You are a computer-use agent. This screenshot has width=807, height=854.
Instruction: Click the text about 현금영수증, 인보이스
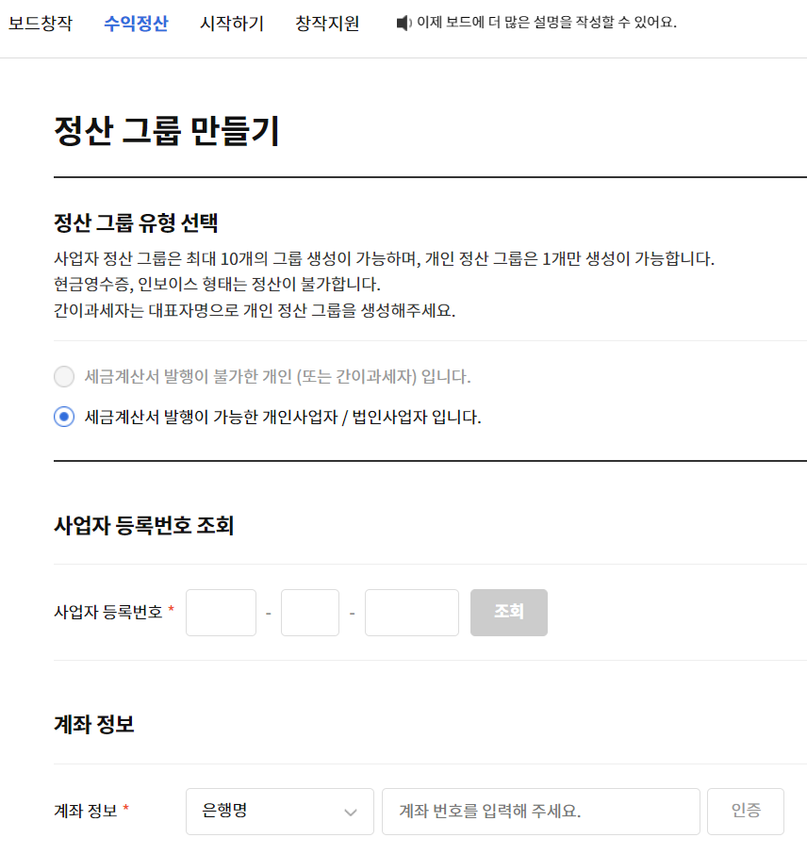point(217,284)
